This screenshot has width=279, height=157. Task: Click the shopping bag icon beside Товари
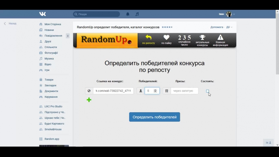[x=41, y=80]
